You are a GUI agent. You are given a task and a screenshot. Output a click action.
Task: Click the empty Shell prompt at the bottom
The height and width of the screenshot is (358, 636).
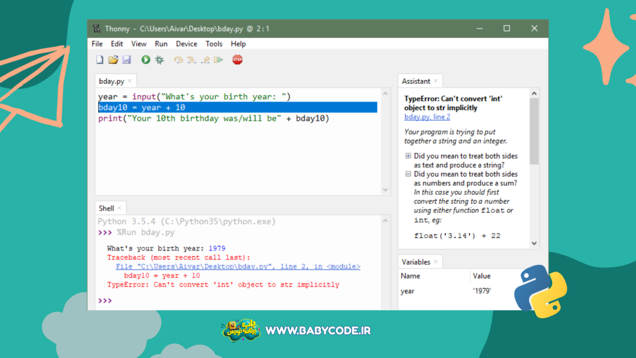[105, 301]
